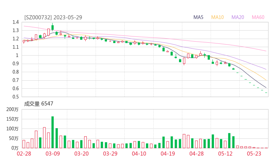Image resolution: width=272 pixels, height=162 pixels.
Task: Click the 1.4 price axis label
Action: pos(15,22)
